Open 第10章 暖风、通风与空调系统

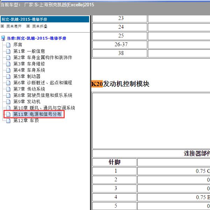(x=44, y=108)
